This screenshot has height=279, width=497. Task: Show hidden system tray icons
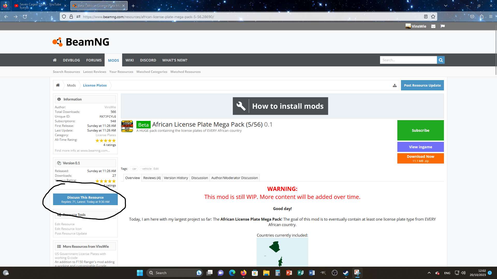pos(429,273)
